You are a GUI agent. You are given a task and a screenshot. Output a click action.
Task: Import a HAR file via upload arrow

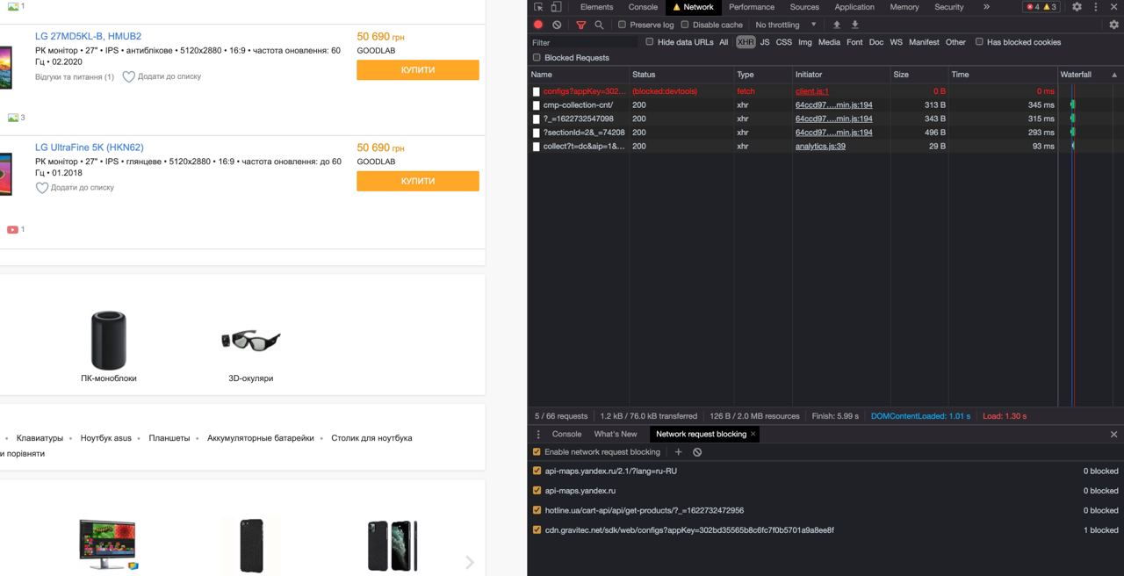pyautogui.click(x=837, y=25)
